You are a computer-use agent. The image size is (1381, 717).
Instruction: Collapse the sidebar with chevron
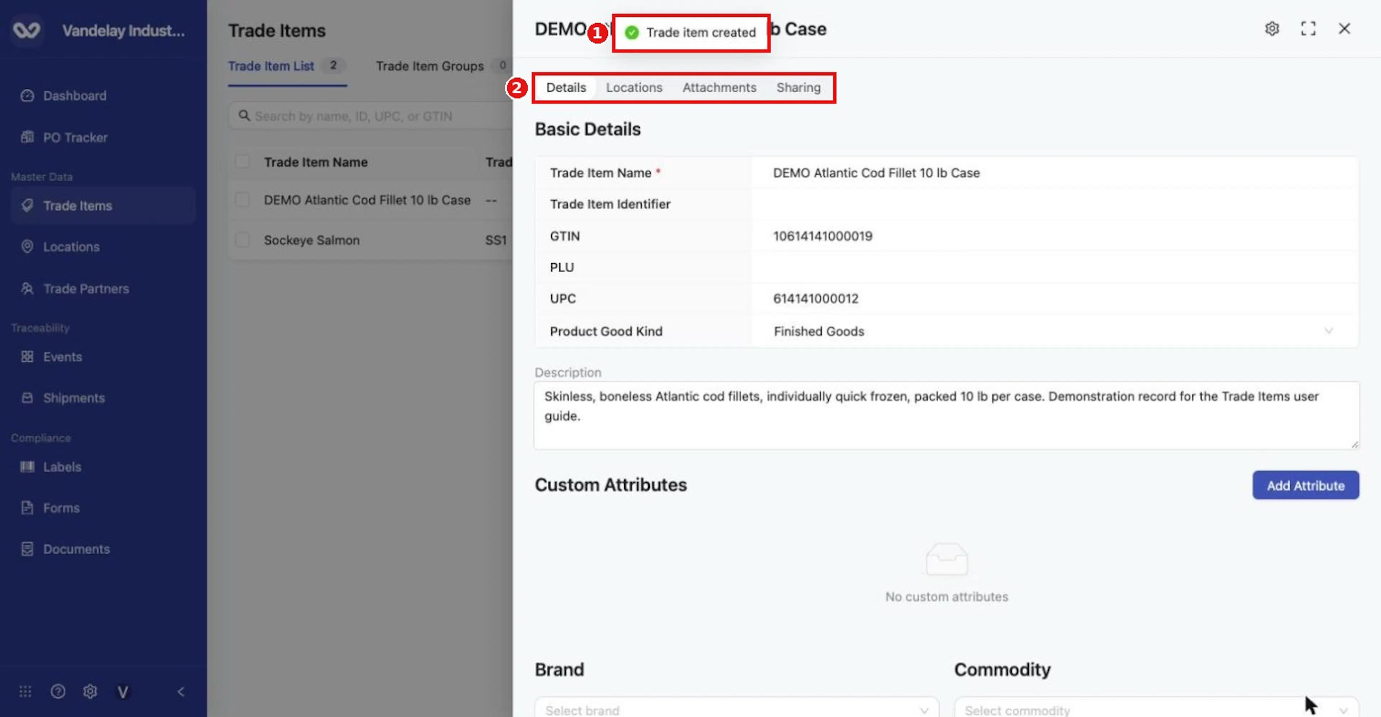point(181,691)
